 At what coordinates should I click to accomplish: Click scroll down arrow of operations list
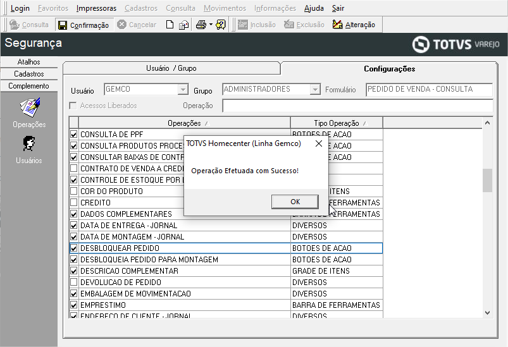click(487, 313)
